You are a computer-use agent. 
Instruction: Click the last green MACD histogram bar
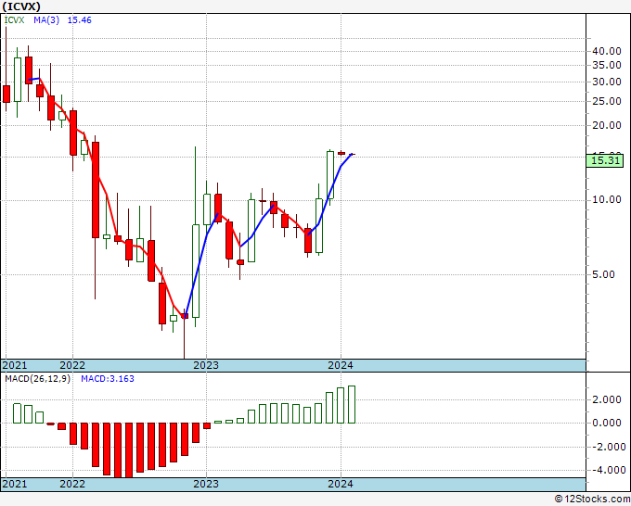352,405
